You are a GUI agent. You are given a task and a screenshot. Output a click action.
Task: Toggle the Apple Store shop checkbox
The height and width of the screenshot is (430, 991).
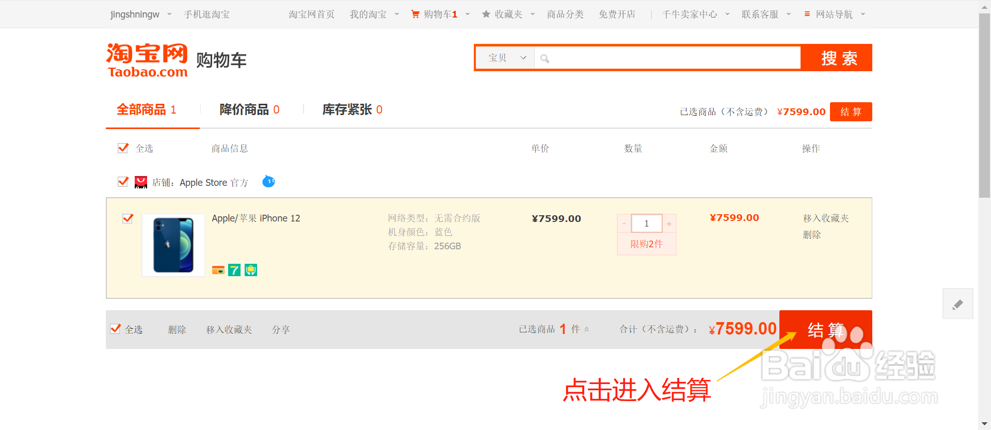[x=123, y=182]
